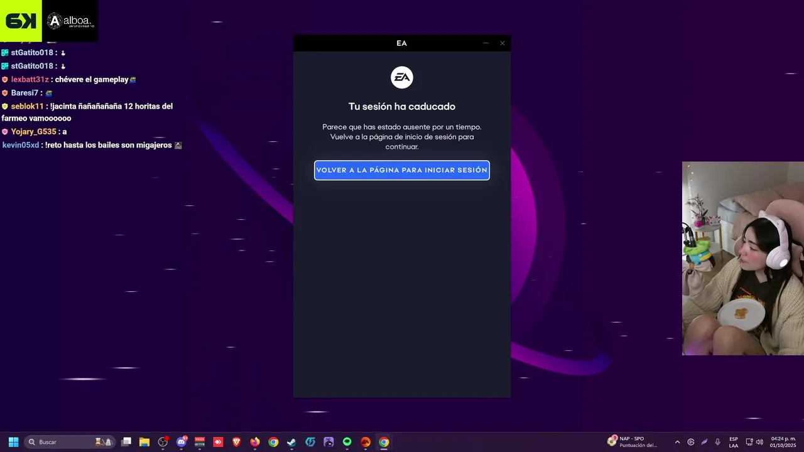Screen dimensions: 804x452
Task: Click the webcam overlay of the streamer
Action: tap(743, 259)
